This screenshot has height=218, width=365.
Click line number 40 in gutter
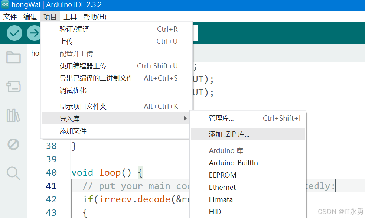point(52,173)
